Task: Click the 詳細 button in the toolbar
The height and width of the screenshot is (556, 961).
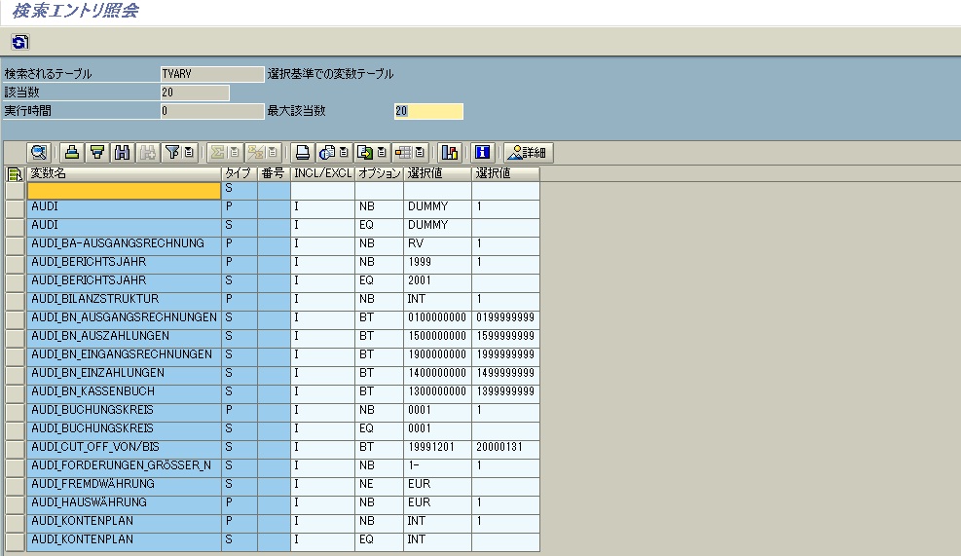Action: [528, 152]
